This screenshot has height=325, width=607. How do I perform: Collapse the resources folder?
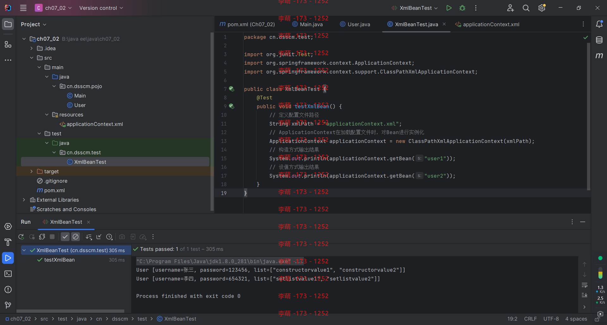(x=47, y=115)
